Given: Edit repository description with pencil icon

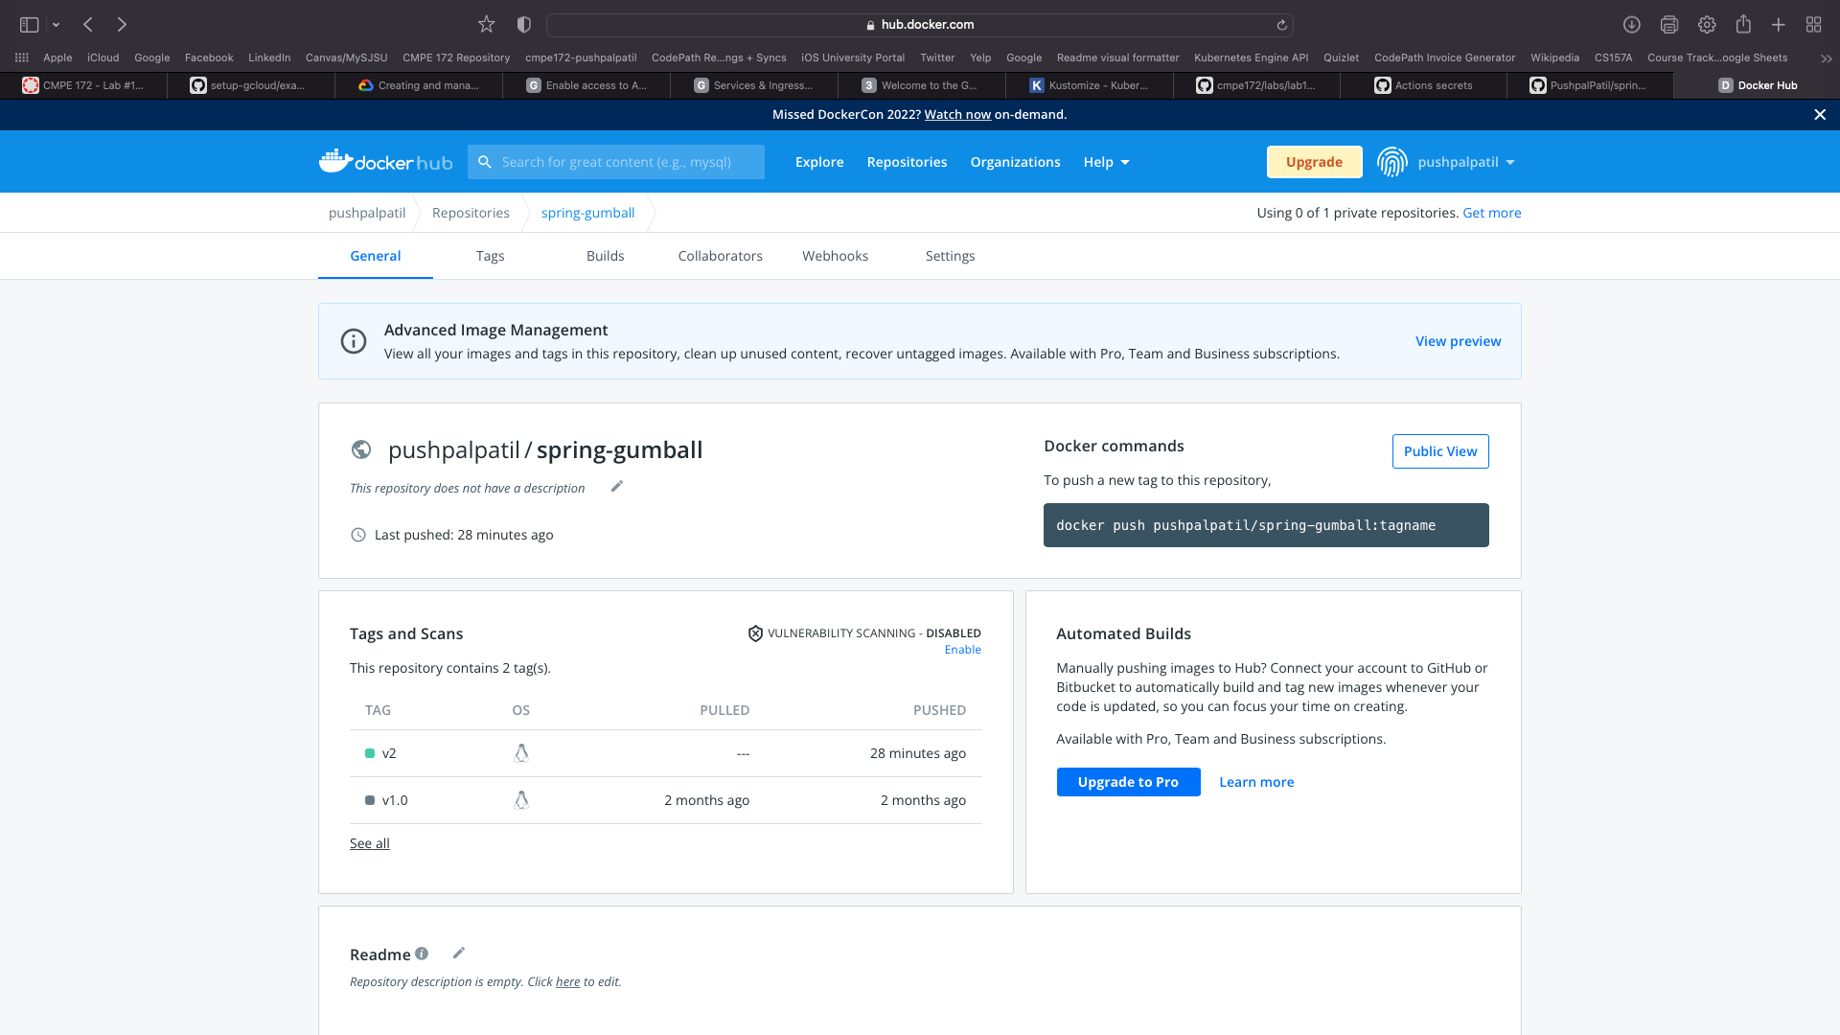Looking at the screenshot, I should tap(617, 487).
